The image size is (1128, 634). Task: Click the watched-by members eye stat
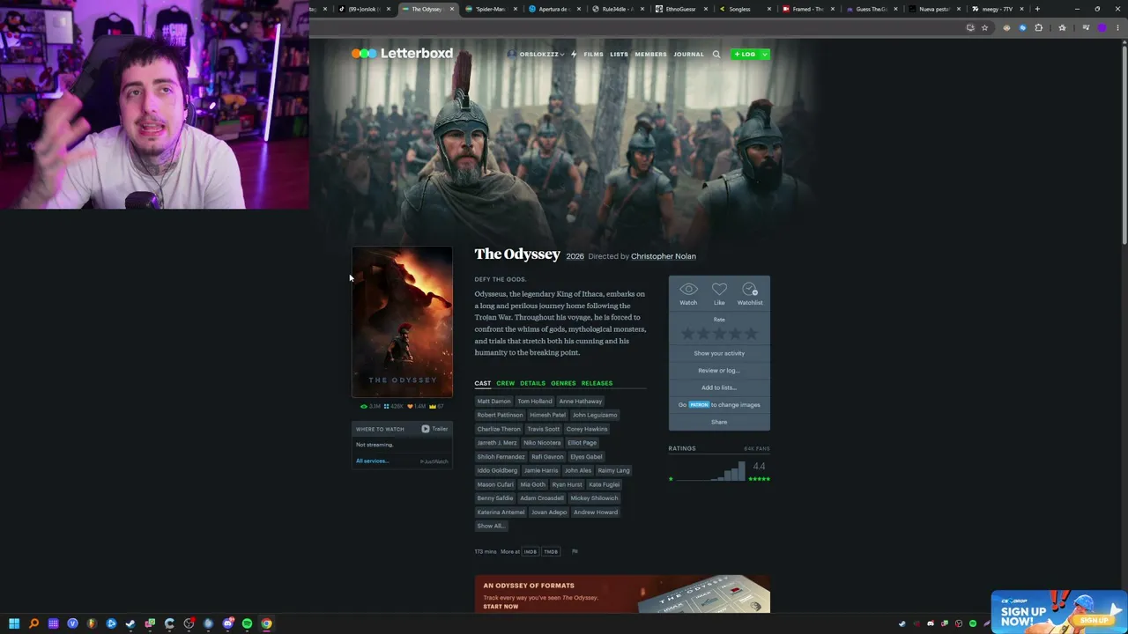pos(371,407)
